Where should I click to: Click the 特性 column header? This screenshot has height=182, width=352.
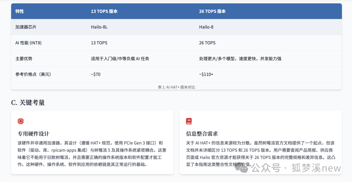click(x=20, y=11)
